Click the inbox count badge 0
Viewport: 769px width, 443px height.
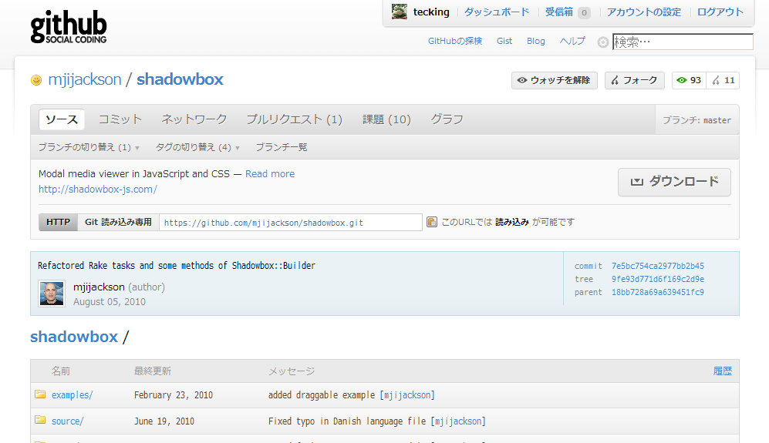(x=584, y=13)
